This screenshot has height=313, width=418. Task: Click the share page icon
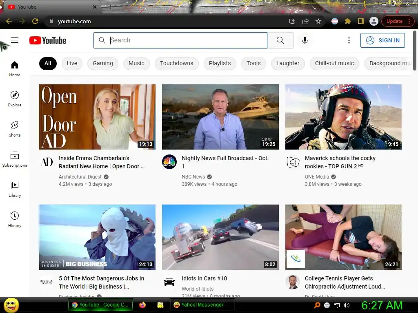coord(305,21)
